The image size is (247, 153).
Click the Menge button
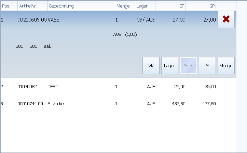(x=226, y=66)
